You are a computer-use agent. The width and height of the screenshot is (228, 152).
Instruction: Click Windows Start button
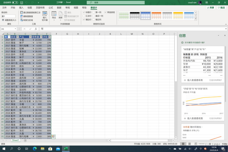coord(4,149)
